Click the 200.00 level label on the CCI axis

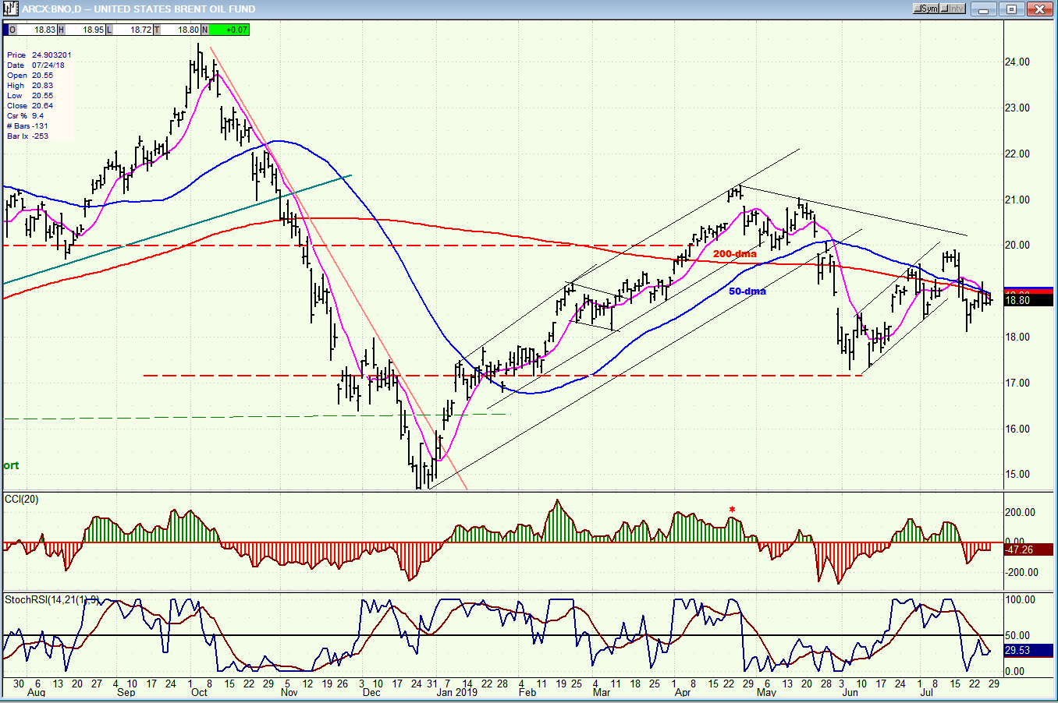1020,513
